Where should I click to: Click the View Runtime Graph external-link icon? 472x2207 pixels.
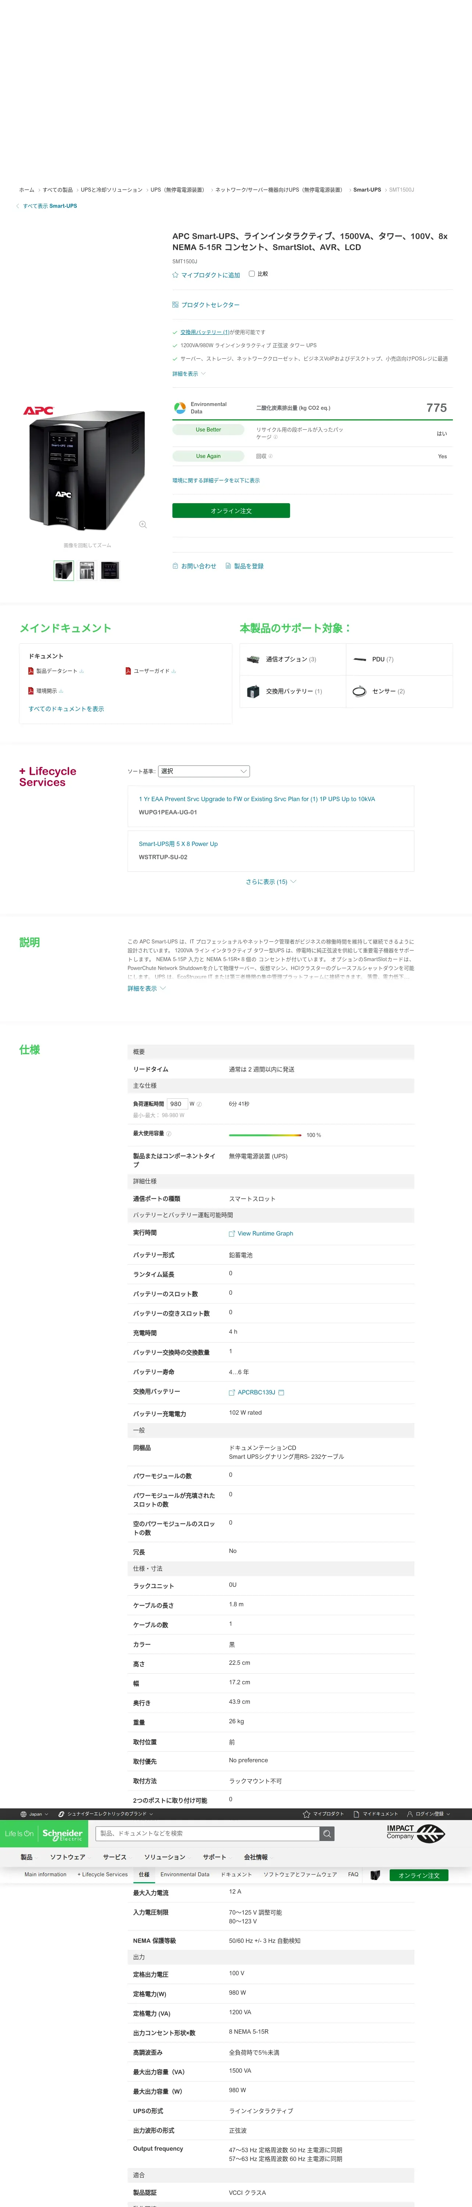tap(232, 1234)
